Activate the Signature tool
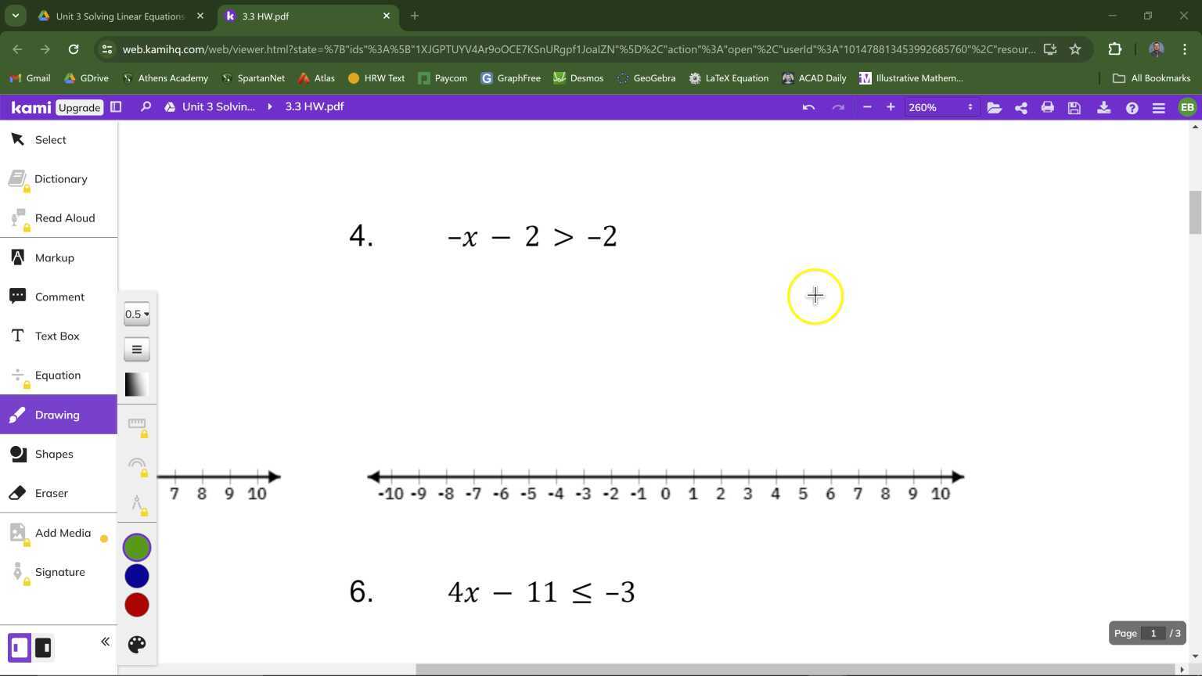1202x676 pixels. 59,572
